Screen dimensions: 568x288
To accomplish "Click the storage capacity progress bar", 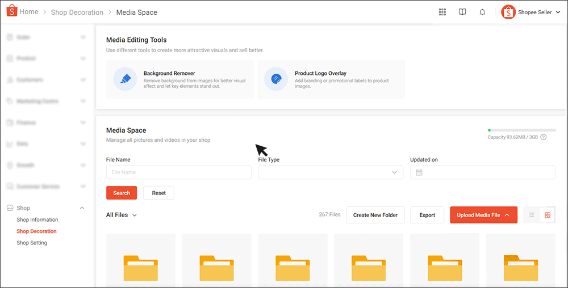I will (x=521, y=130).
